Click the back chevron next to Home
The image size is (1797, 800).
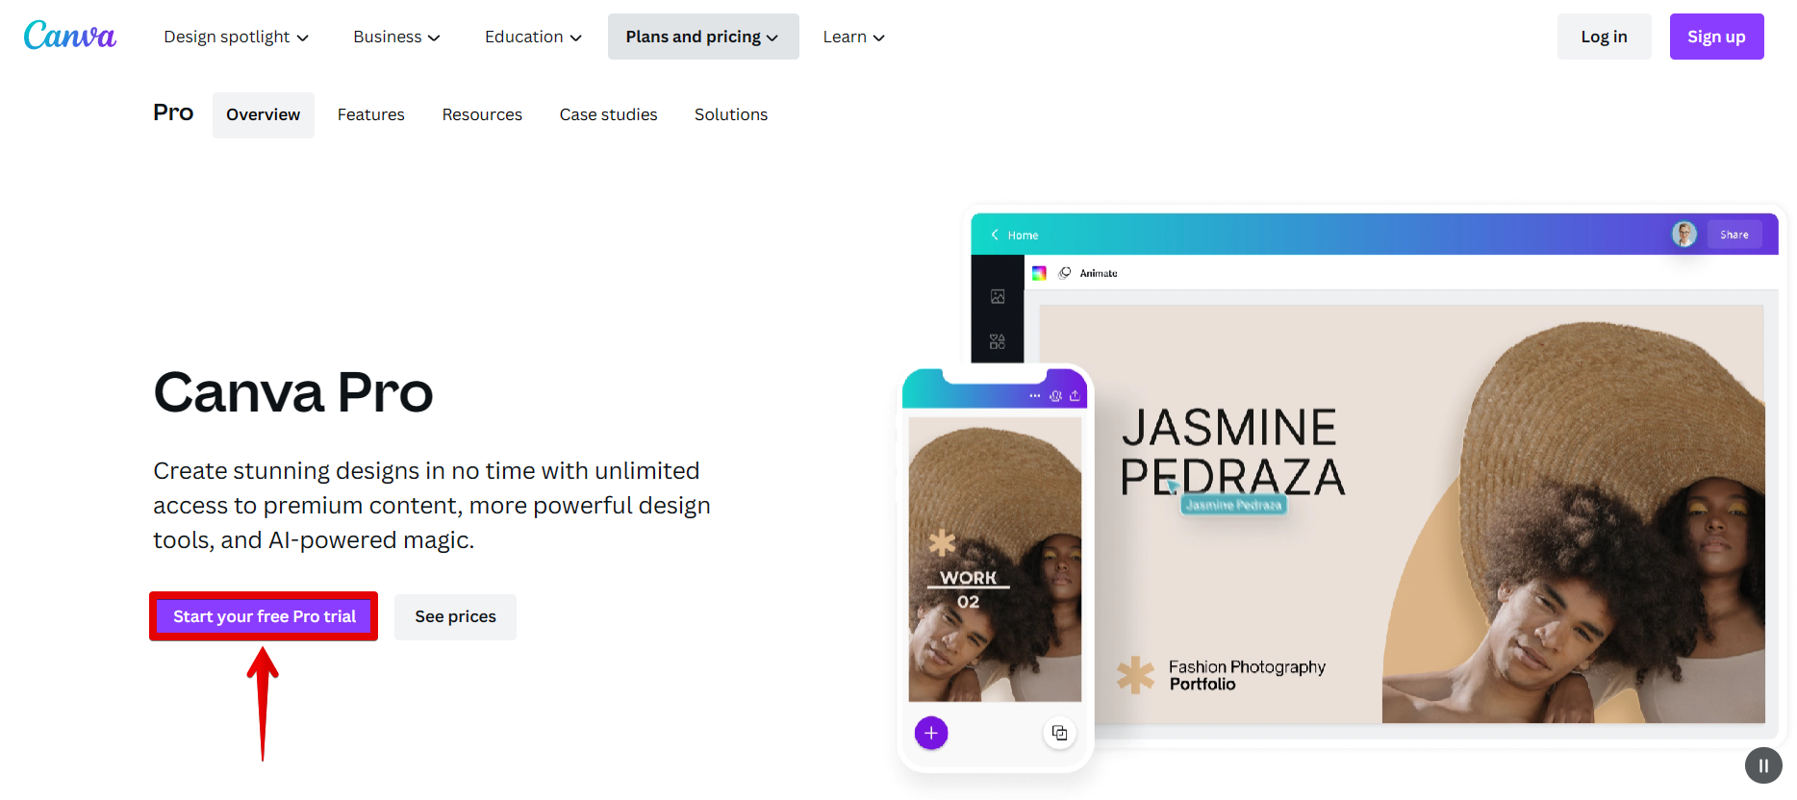tap(995, 235)
